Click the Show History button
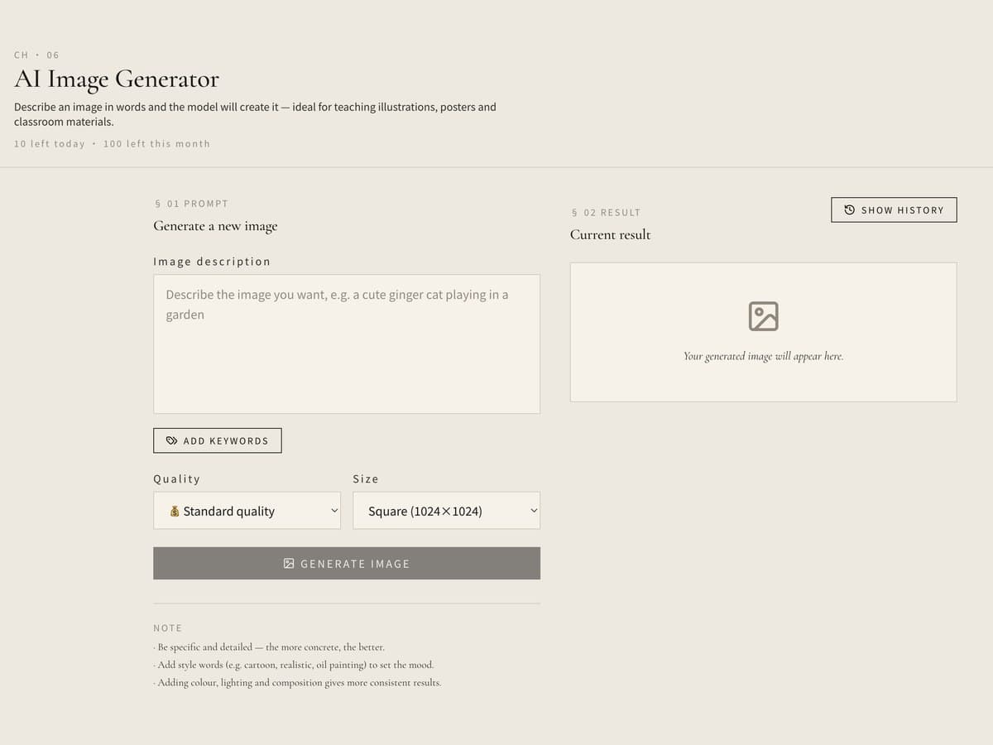The image size is (993, 745). pos(894,210)
